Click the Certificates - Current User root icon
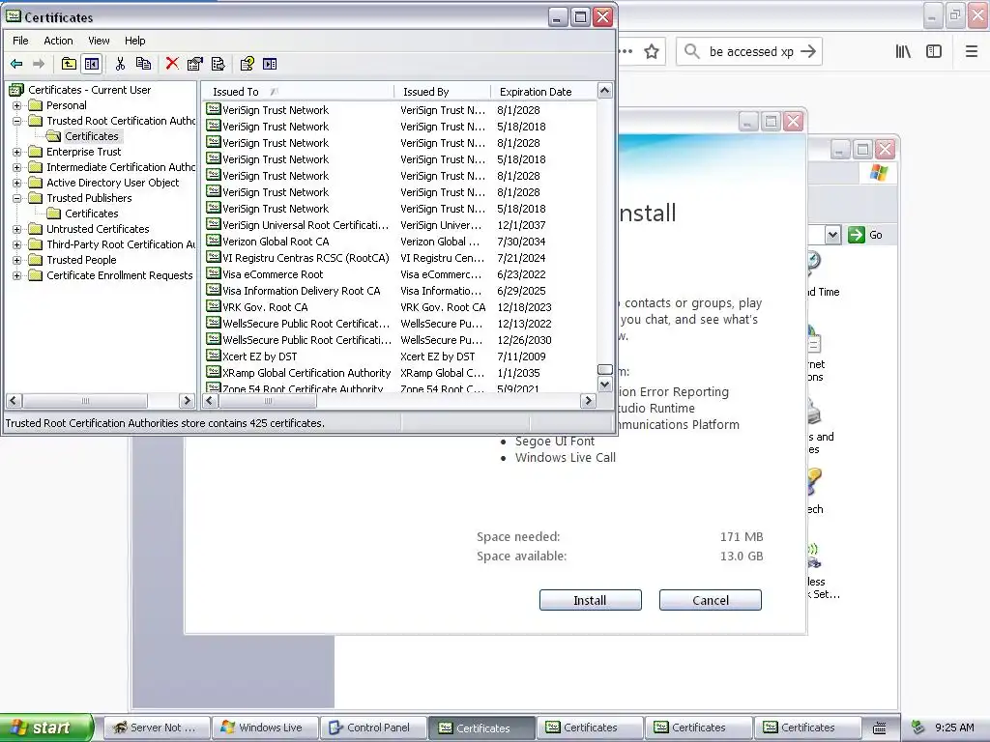The image size is (990, 742). point(16,90)
